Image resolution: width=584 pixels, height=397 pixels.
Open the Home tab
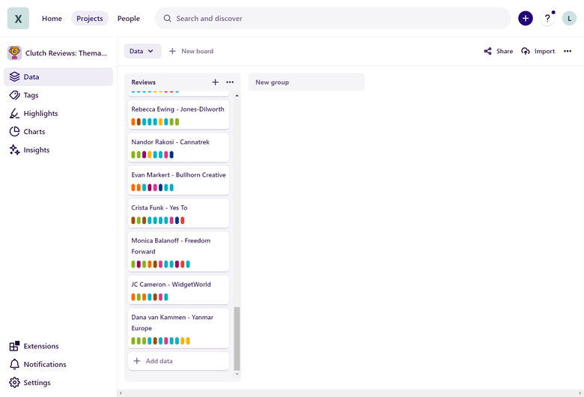pyautogui.click(x=52, y=18)
